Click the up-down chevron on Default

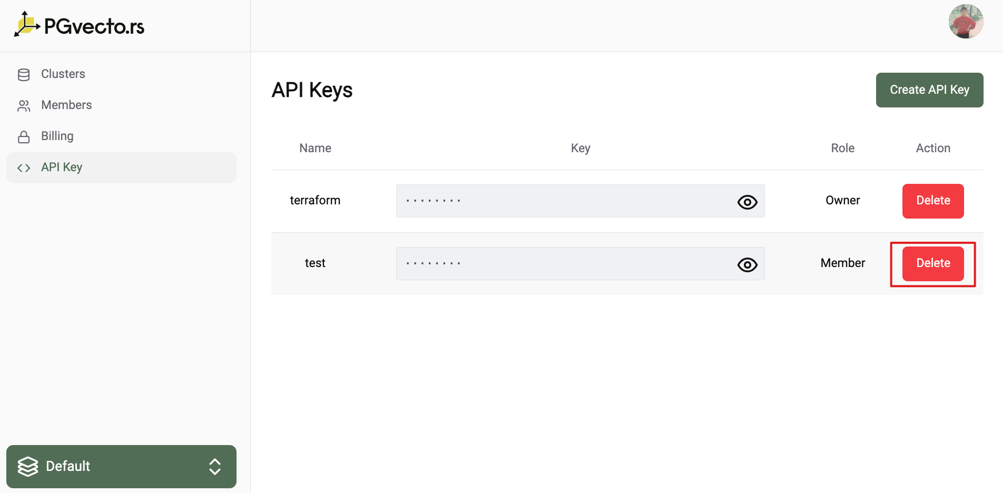(214, 467)
